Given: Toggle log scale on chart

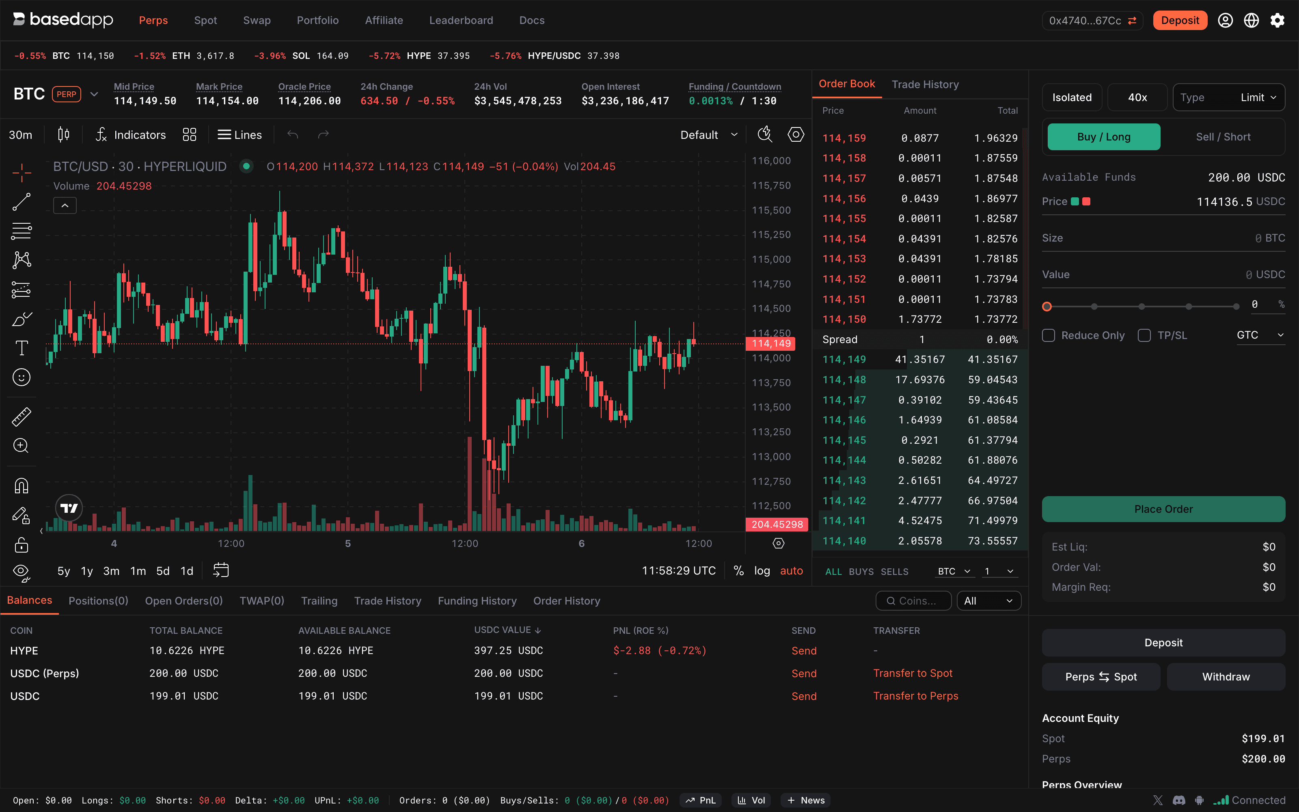Looking at the screenshot, I should point(762,570).
